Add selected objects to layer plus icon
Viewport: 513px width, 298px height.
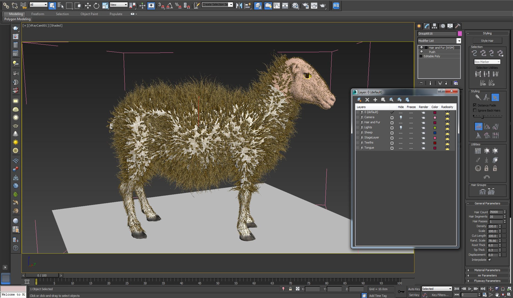point(375,100)
